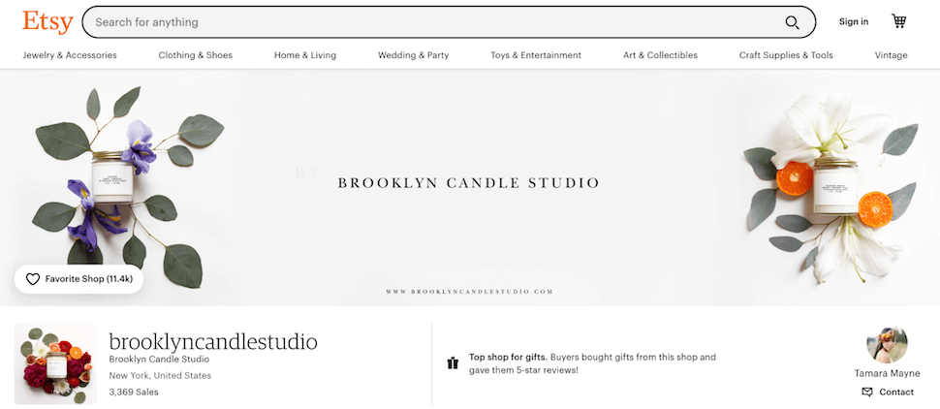The width and height of the screenshot is (940, 409).
Task: Click the Contact envelope icon
Action: (x=867, y=392)
